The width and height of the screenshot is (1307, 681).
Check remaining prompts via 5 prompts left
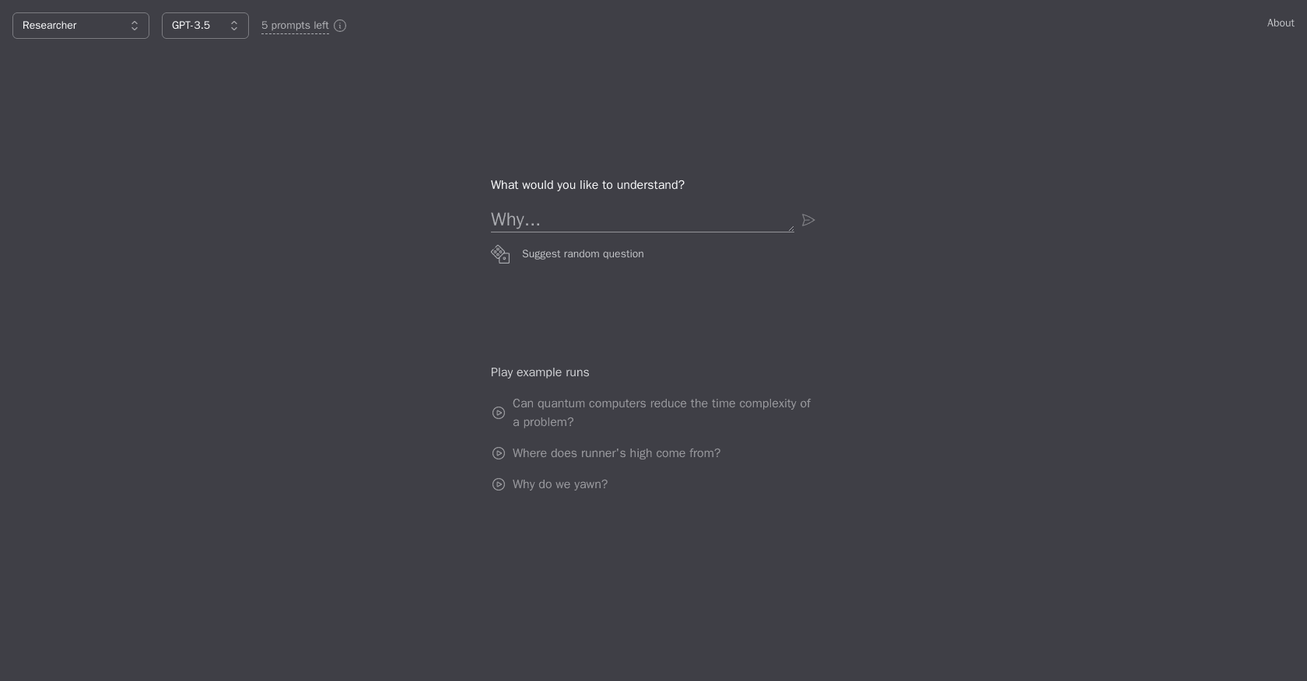[x=295, y=26]
